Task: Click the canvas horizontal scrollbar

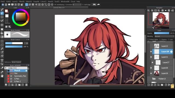Action: [x=84, y=86]
